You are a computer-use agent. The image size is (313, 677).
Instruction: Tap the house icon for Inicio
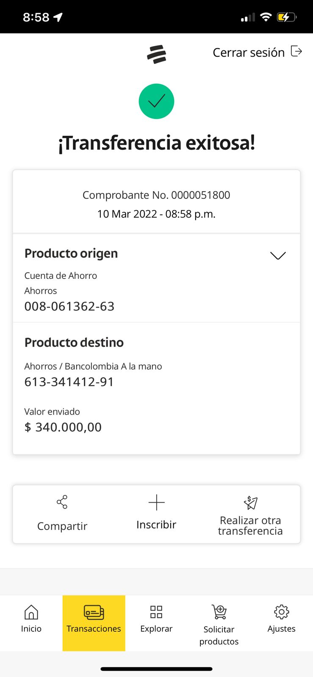(x=31, y=612)
